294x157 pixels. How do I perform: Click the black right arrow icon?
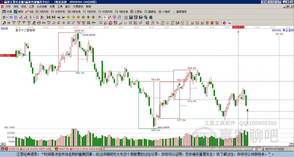tap(63, 17)
